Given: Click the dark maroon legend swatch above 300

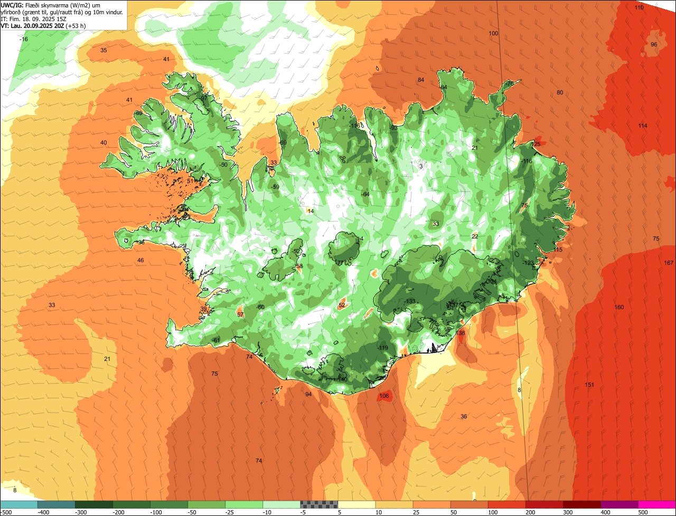Looking at the screenshot, I should (582, 504).
